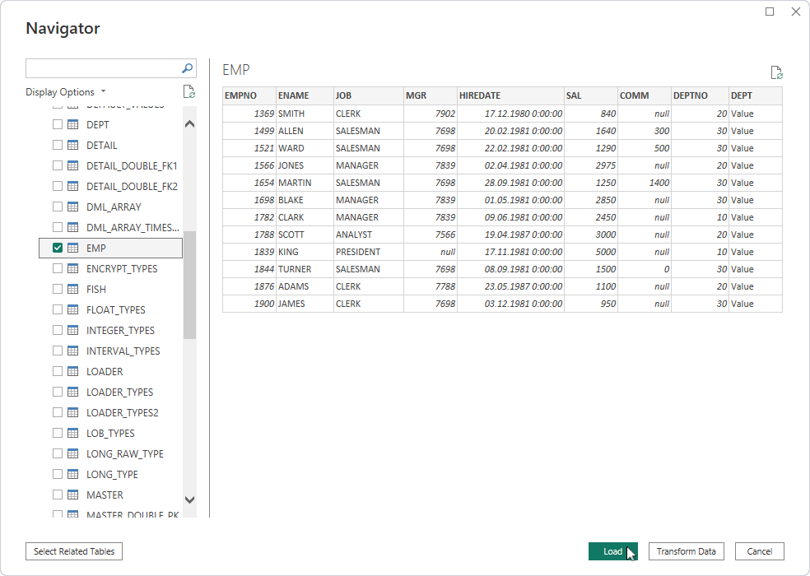Click the Load button
The width and height of the screenshot is (810, 576).
(612, 551)
